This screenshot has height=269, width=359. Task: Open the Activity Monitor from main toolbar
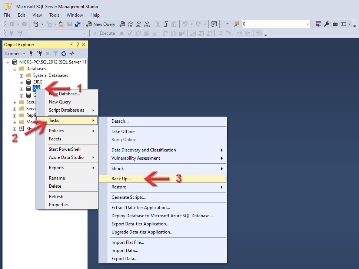214,24
